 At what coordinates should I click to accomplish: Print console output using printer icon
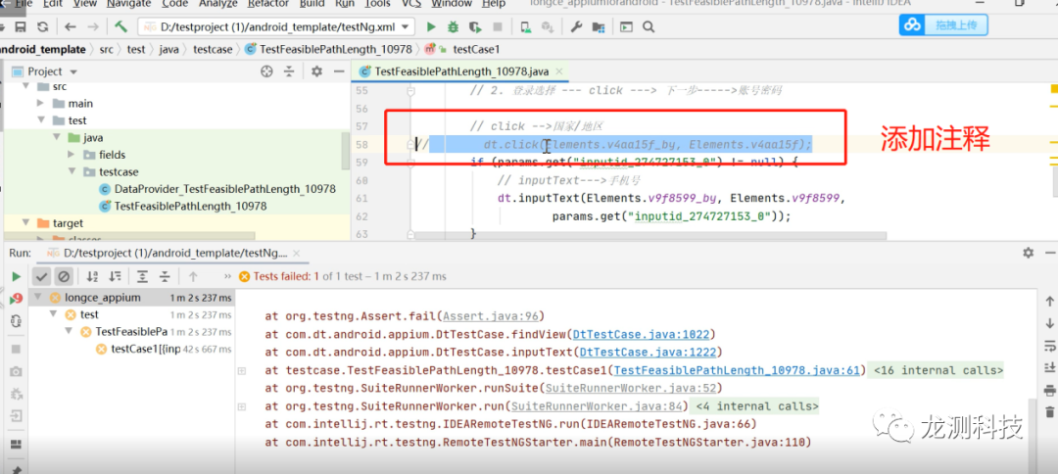[1049, 391]
